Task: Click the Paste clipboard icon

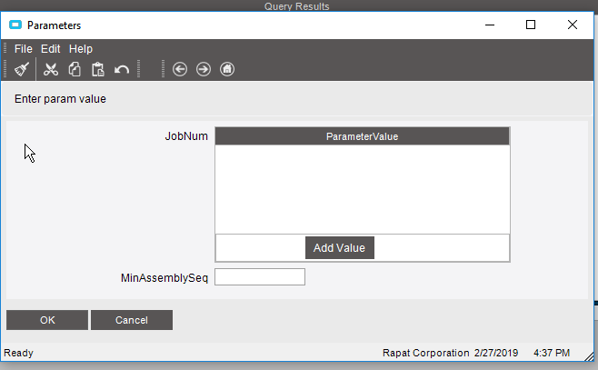Action: (98, 69)
